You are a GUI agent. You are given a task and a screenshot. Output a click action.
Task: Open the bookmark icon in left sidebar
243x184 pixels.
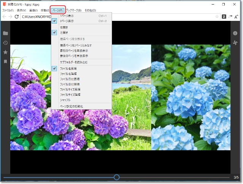[5, 61]
